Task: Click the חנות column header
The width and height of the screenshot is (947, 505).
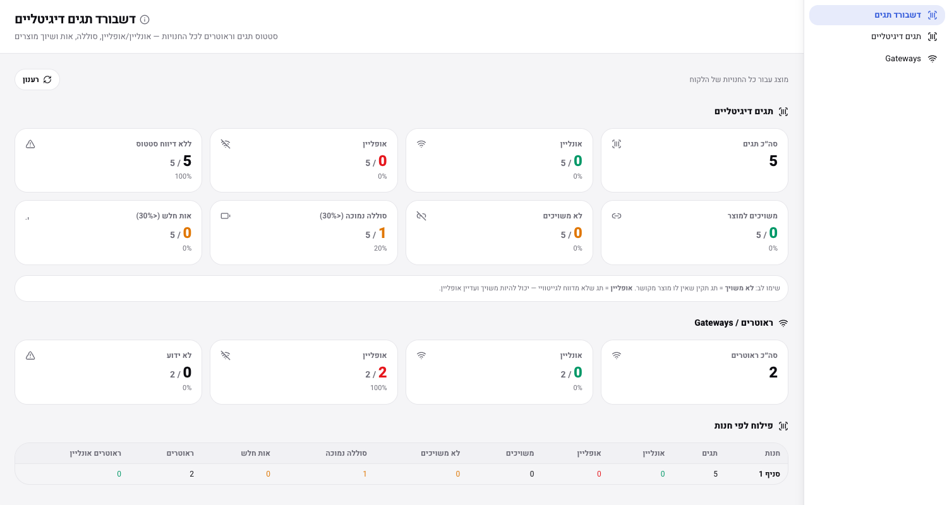Action: tap(772, 453)
